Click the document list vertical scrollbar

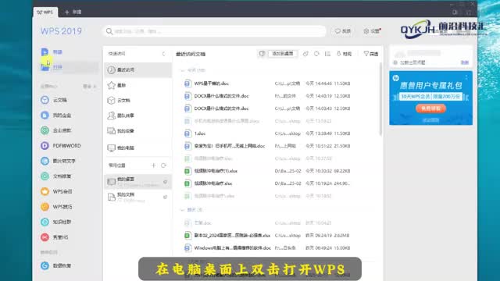coord(380,99)
